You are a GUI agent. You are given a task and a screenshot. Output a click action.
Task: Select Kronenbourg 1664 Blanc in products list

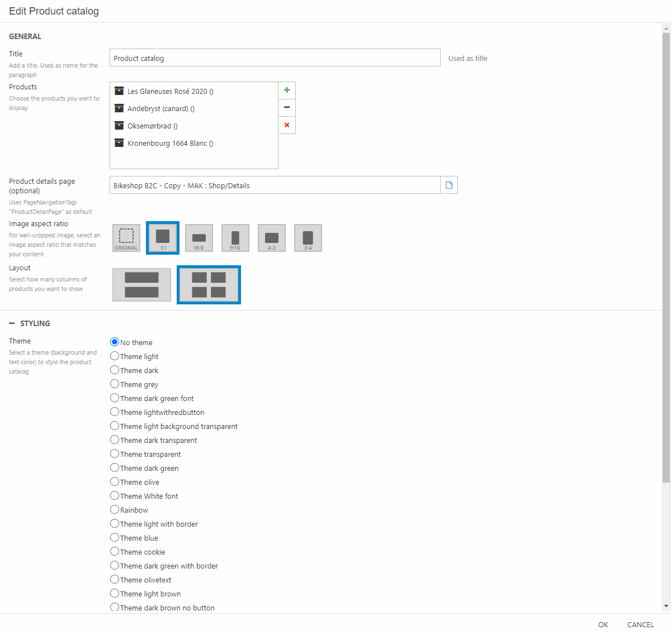click(170, 144)
